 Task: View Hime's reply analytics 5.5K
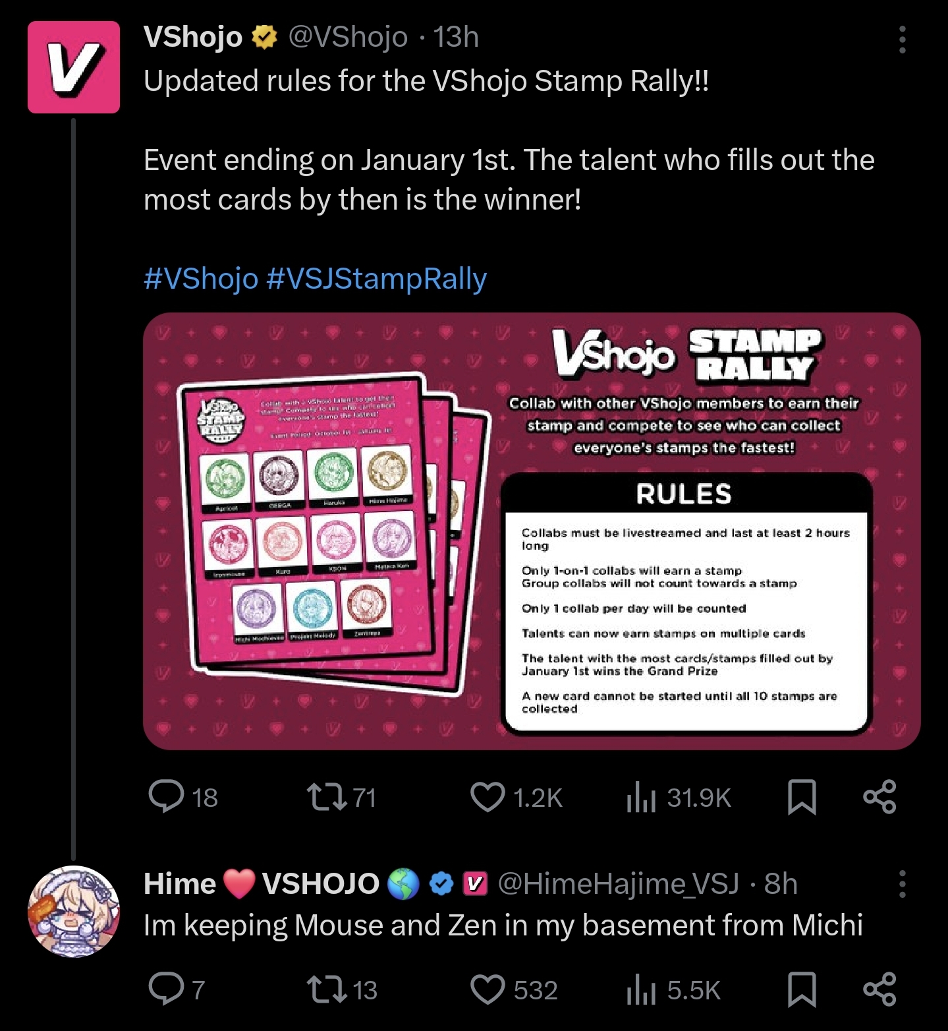pyautogui.click(x=673, y=989)
